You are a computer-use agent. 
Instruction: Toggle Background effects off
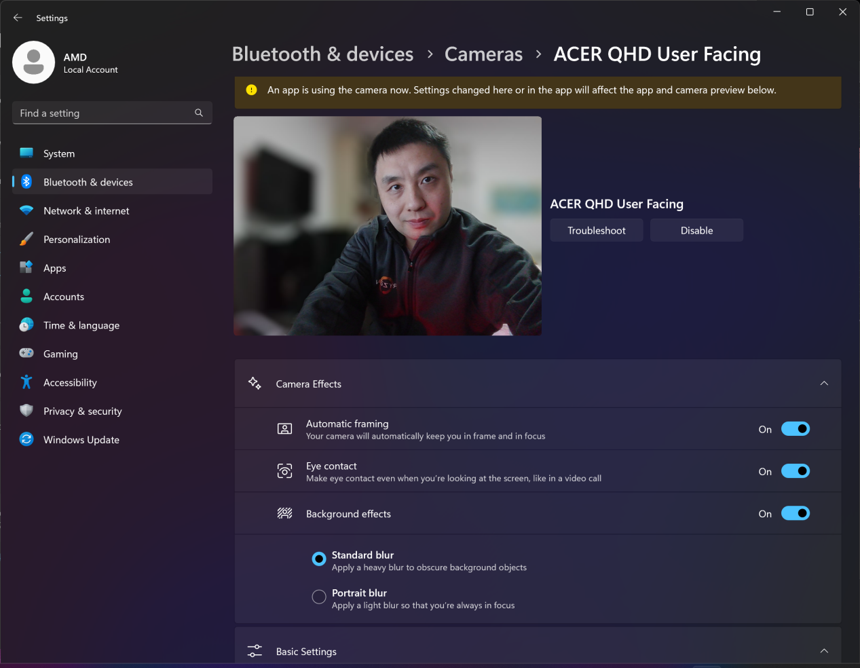click(x=795, y=513)
